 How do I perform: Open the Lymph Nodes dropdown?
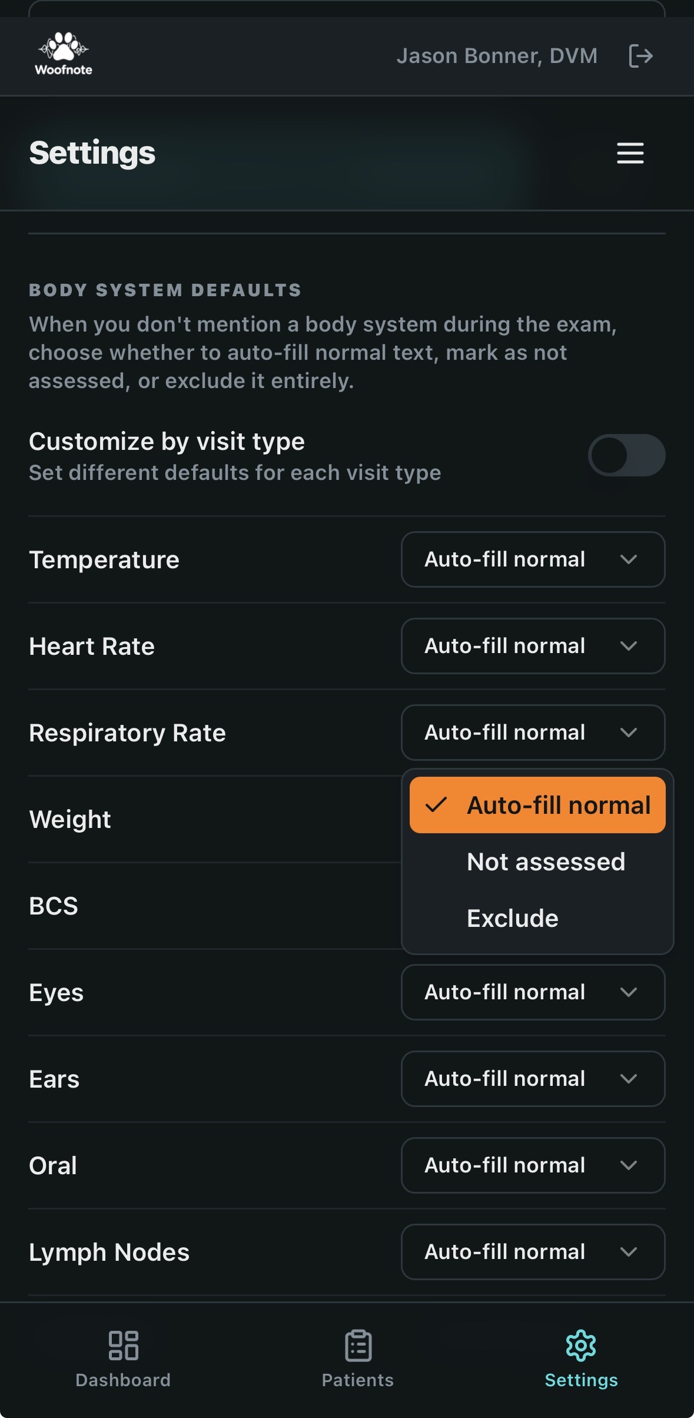click(532, 1252)
